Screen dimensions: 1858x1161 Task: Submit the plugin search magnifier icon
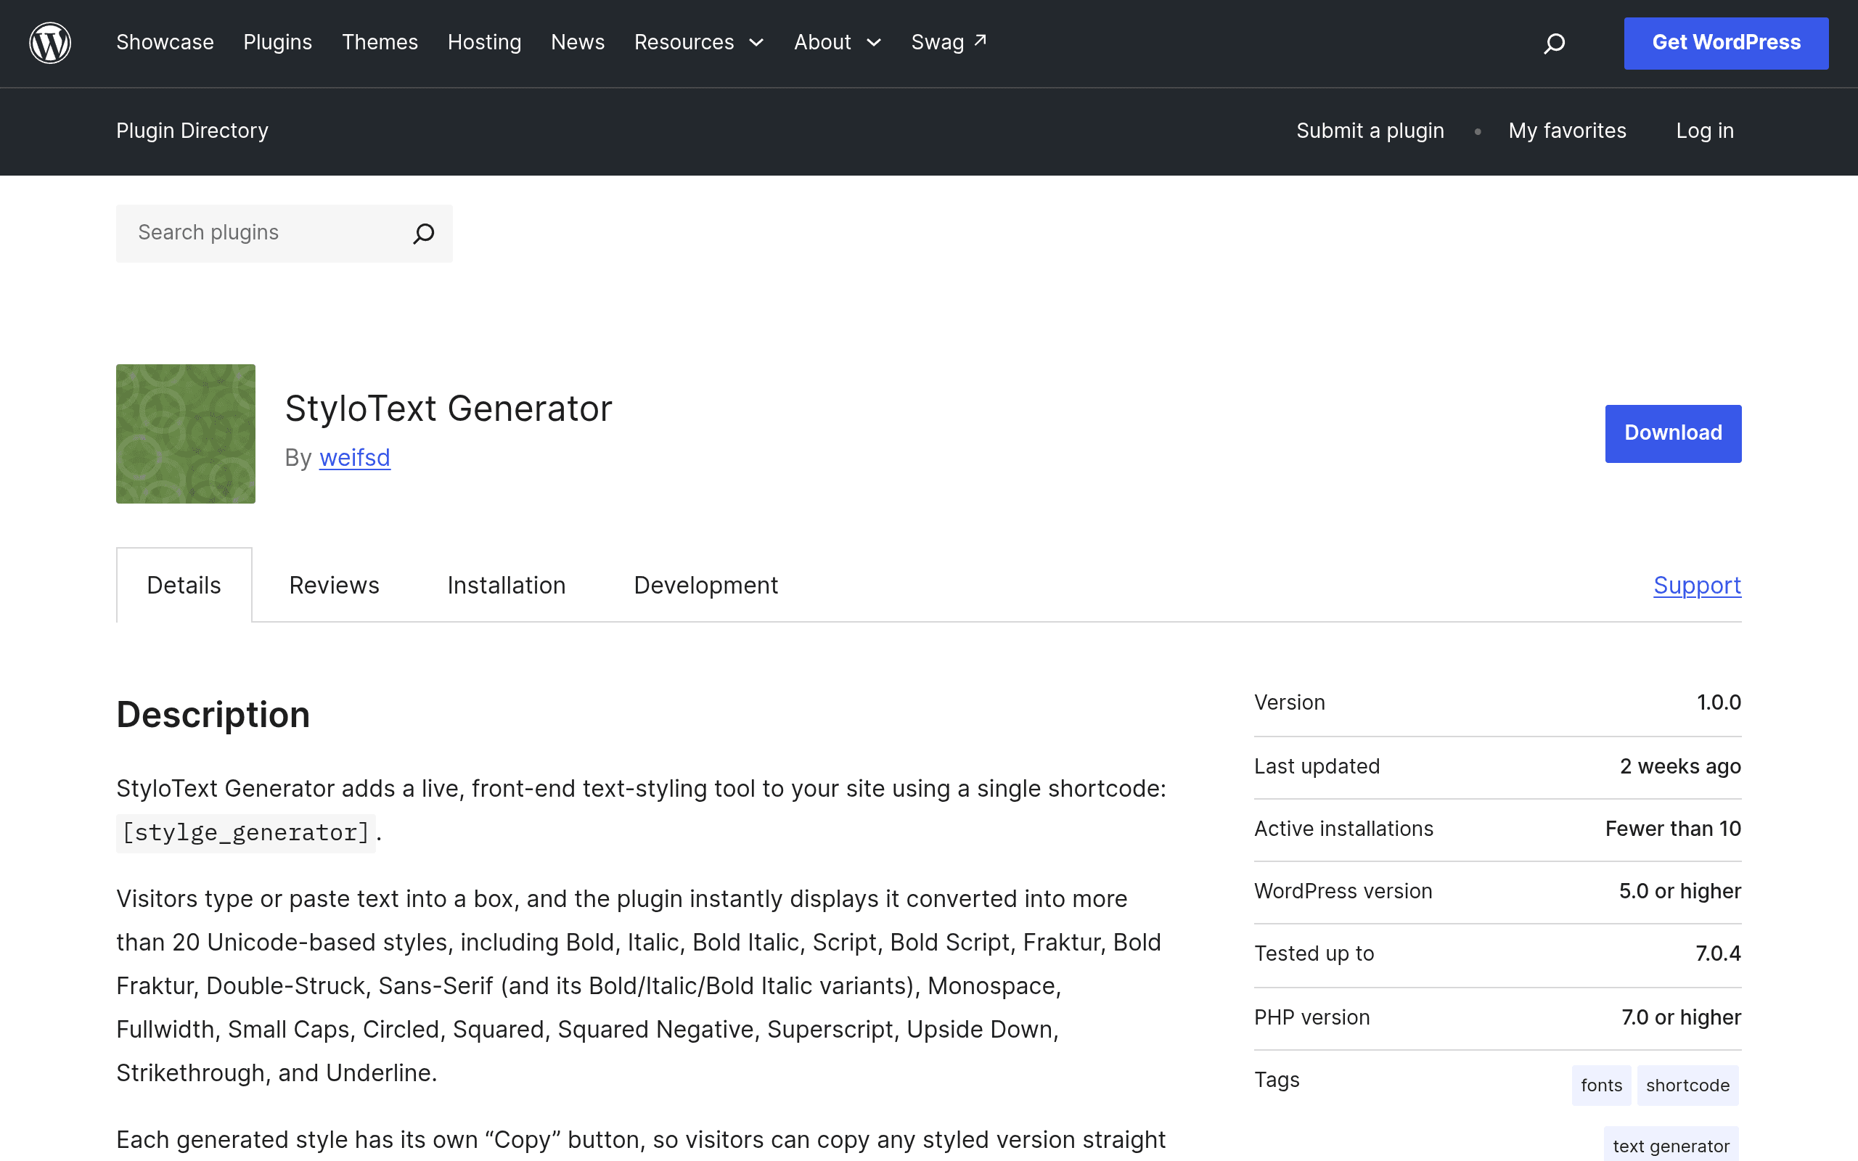tap(424, 234)
